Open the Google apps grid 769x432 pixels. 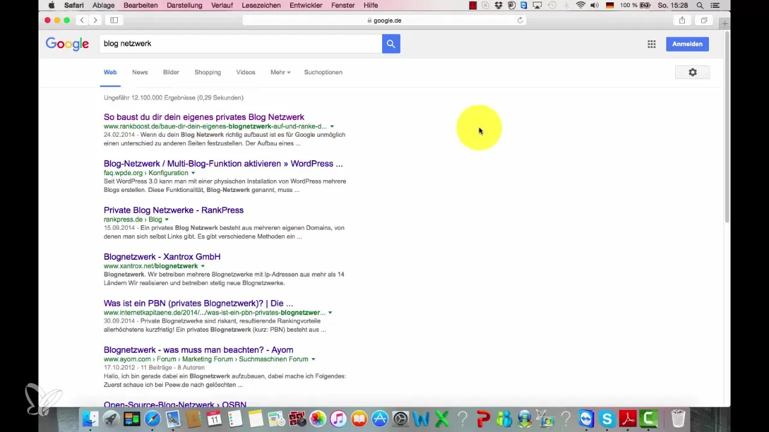(651, 44)
